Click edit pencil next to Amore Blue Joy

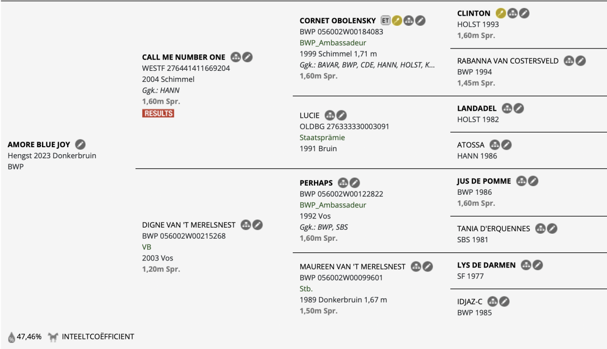point(80,144)
